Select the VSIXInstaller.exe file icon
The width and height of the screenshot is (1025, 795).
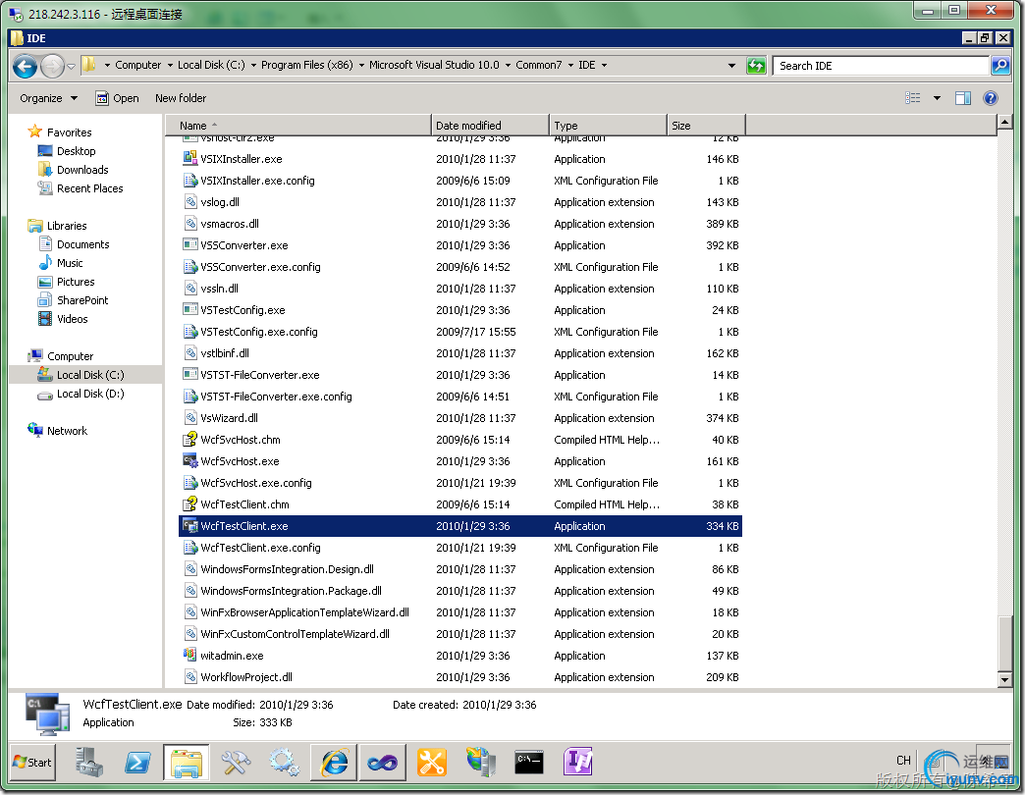[x=190, y=158]
